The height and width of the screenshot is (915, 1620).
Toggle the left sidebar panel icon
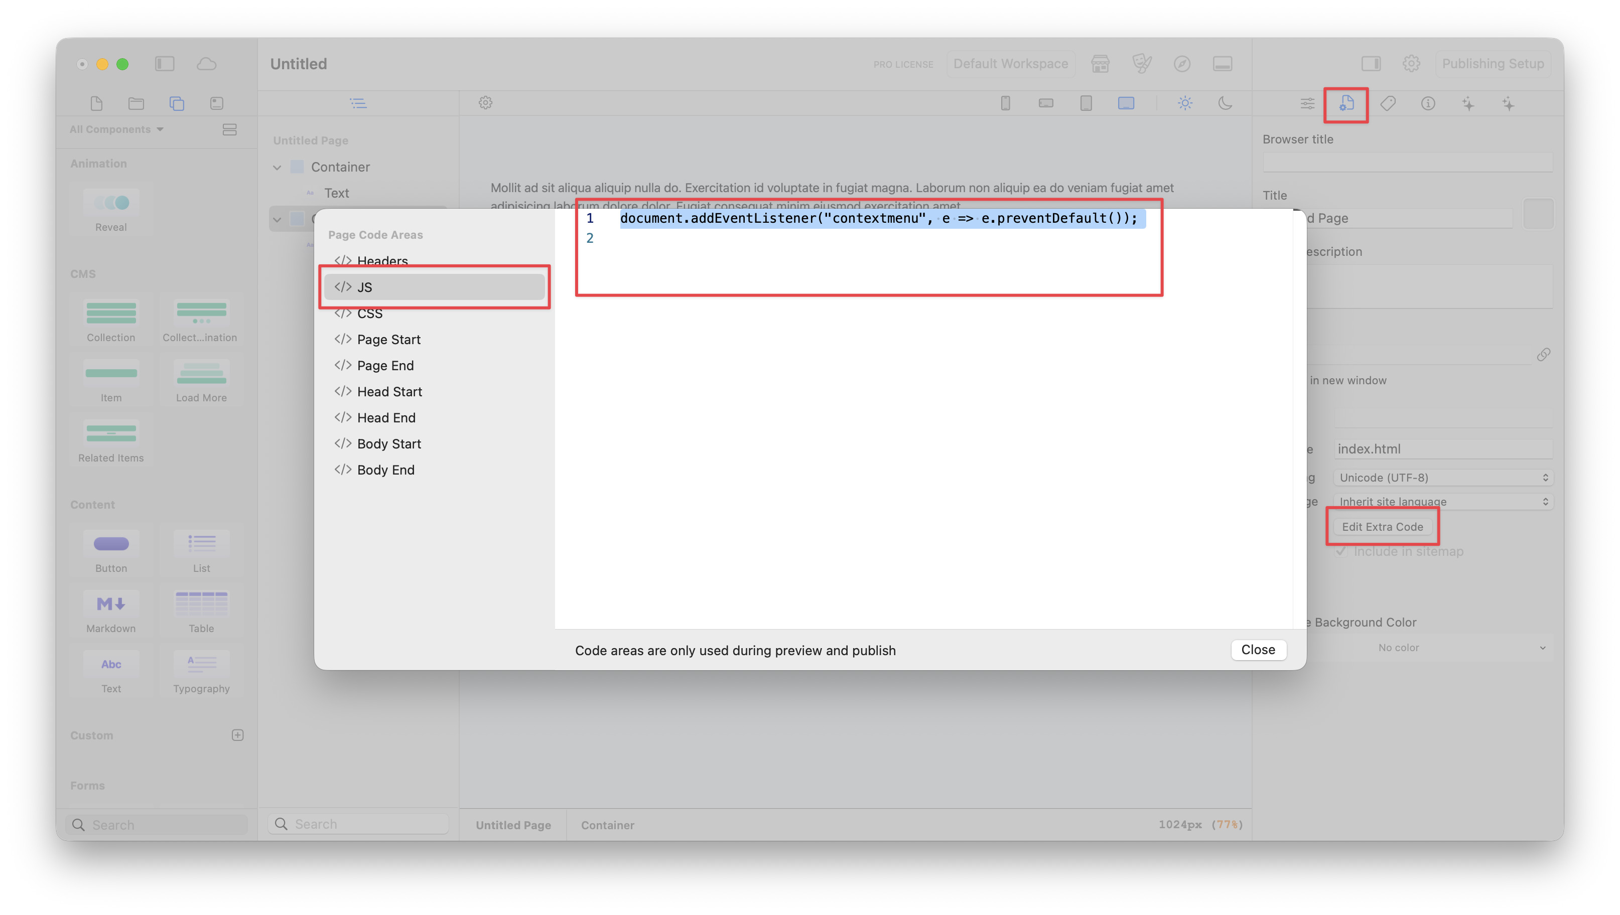(x=165, y=64)
